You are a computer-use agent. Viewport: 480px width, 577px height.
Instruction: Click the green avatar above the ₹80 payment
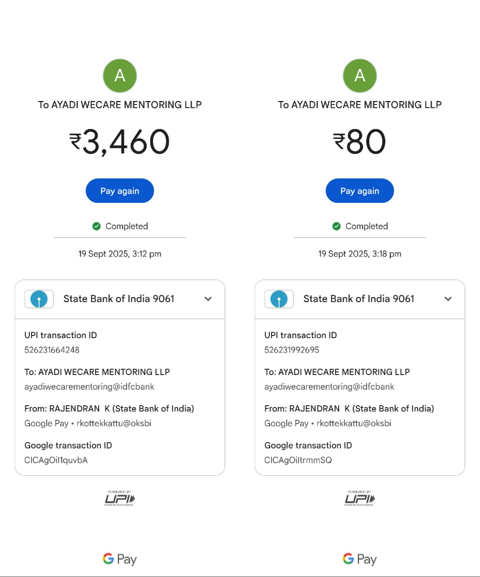360,75
